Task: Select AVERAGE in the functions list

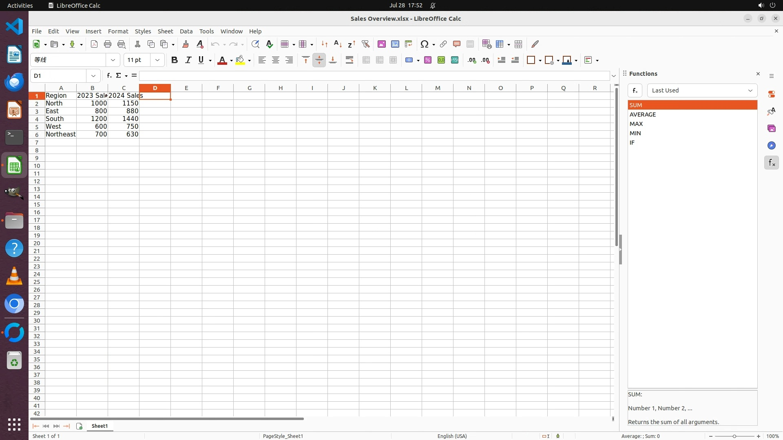Action: coord(643,114)
